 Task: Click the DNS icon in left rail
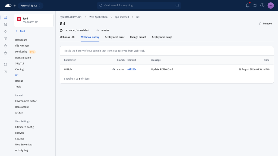(x=5, y=46)
